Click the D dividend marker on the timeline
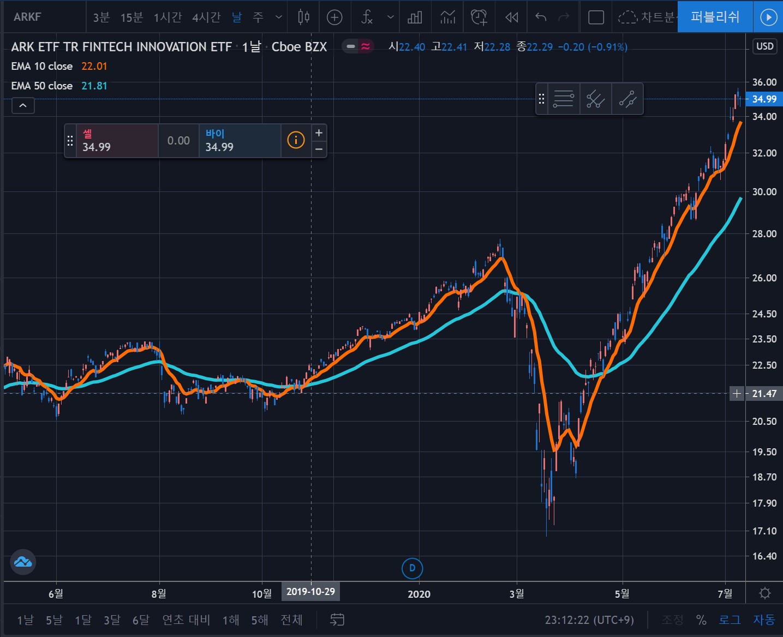The height and width of the screenshot is (637, 783). (412, 568)
